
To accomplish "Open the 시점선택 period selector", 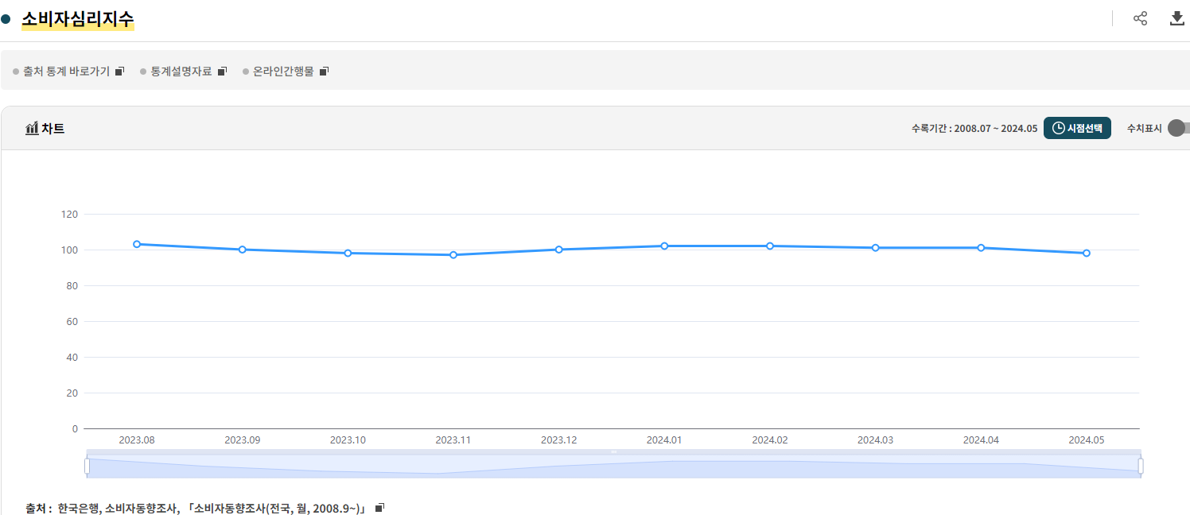I will click(1077, 128).
